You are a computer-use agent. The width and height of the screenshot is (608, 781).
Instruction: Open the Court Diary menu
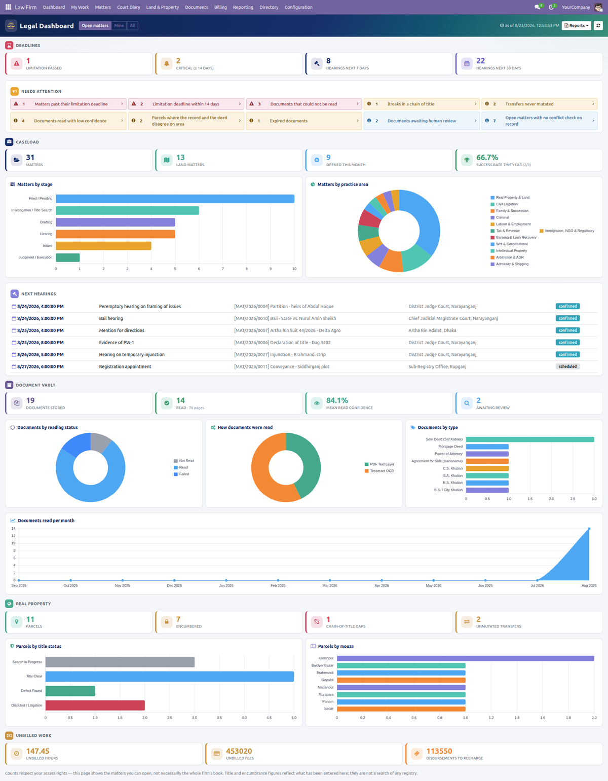(129, 7)
